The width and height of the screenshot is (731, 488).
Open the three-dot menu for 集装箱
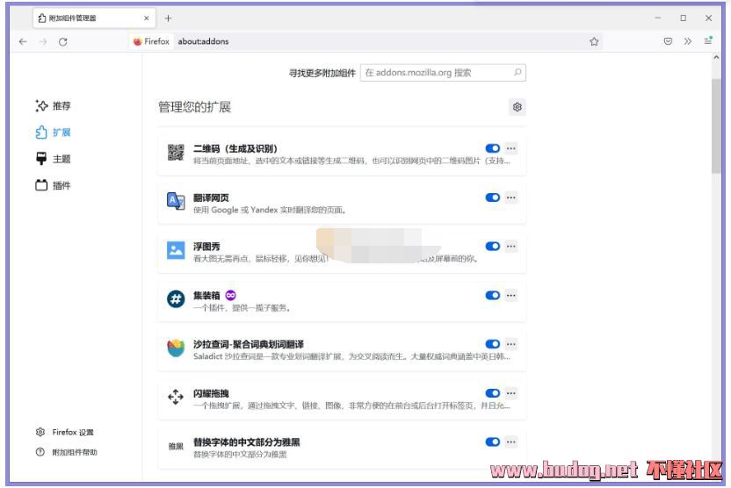click(x=511, y=295)
